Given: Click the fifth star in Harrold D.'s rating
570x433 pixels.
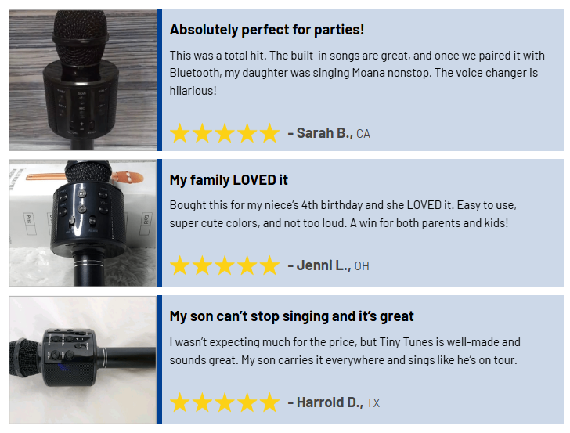Looking at the screenshot, I should click(269, 402).
